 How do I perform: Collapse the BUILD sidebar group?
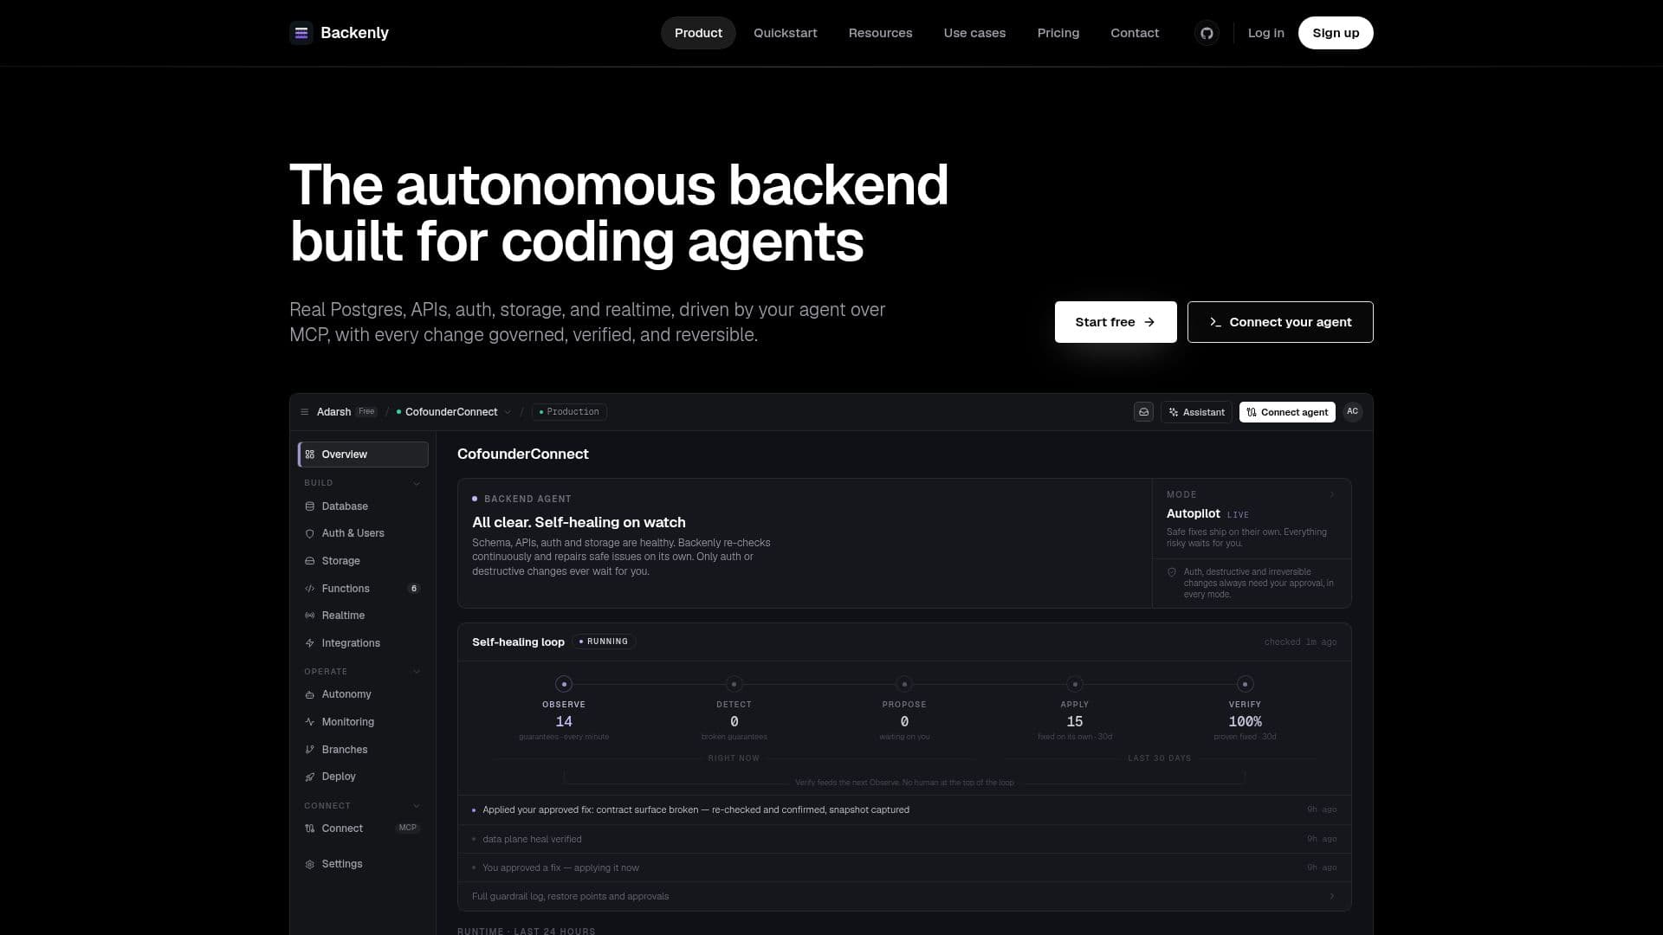[417, 483]
